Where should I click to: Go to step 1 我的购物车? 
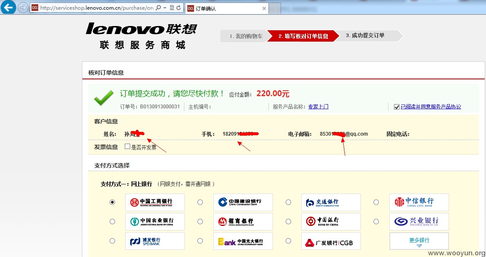[x=246, y=36]
